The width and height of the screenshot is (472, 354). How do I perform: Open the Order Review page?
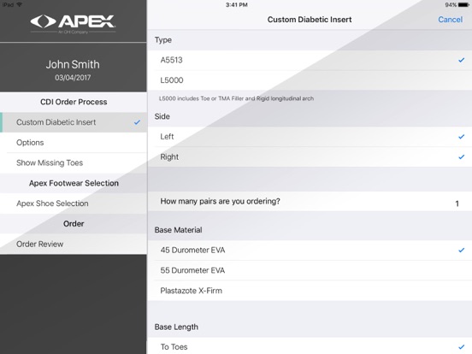coord(74,245)
